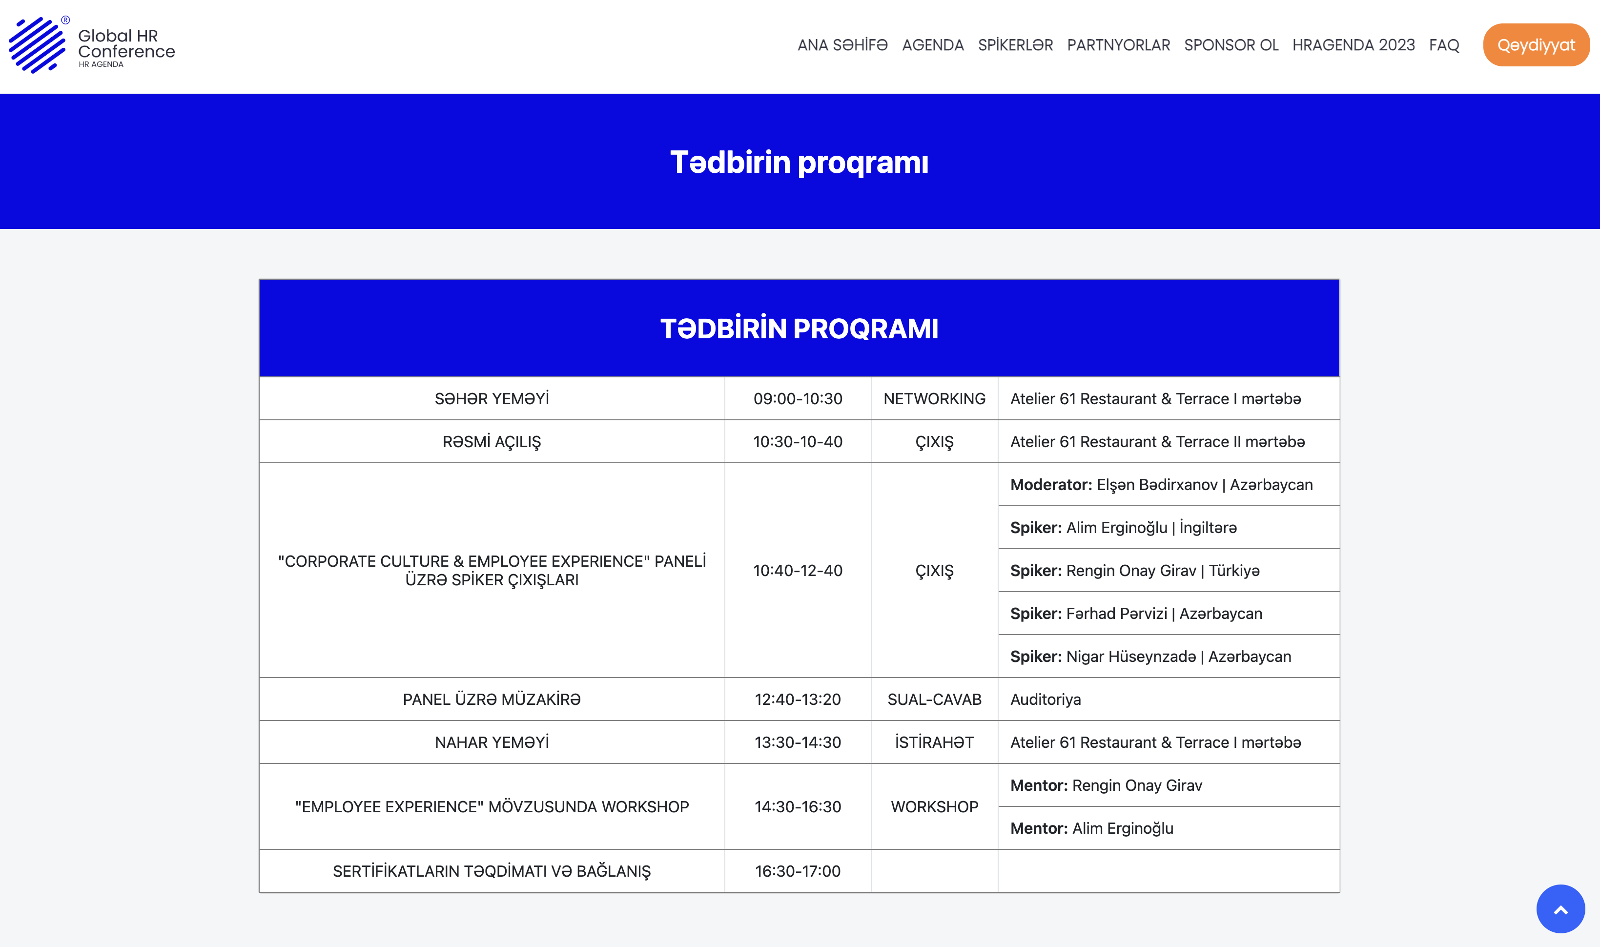Click the PANEL ÜZRƏ MÜZAKİRƏ row
Screen dimensions: 1600x947
491,700
